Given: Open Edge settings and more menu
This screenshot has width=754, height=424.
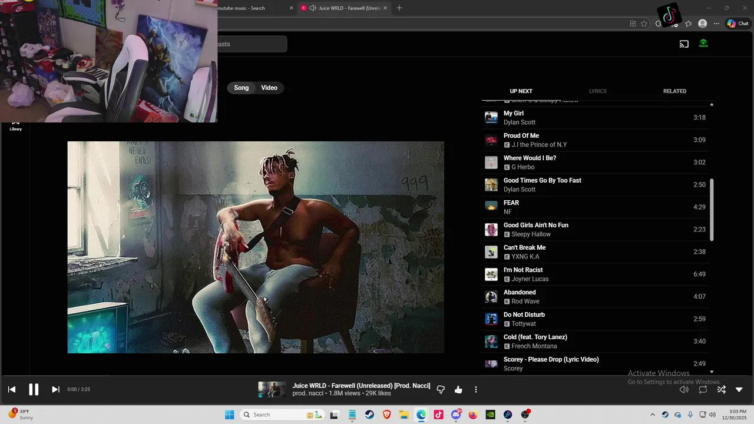Looking at the screenshot, I should tap(716, 24).
